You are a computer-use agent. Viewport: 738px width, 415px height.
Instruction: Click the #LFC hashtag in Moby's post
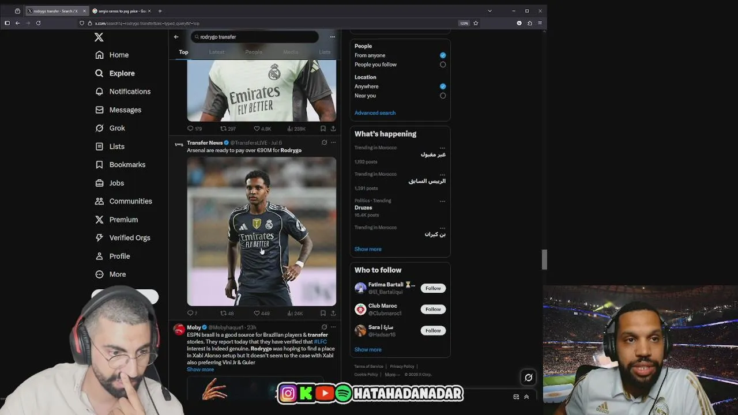[320, 342]
